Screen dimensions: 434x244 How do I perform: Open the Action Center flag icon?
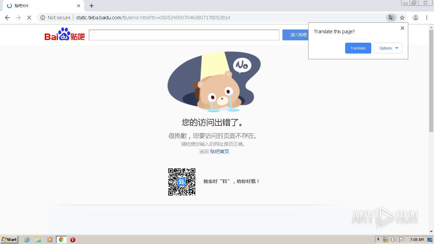click(x=402, y=240)
